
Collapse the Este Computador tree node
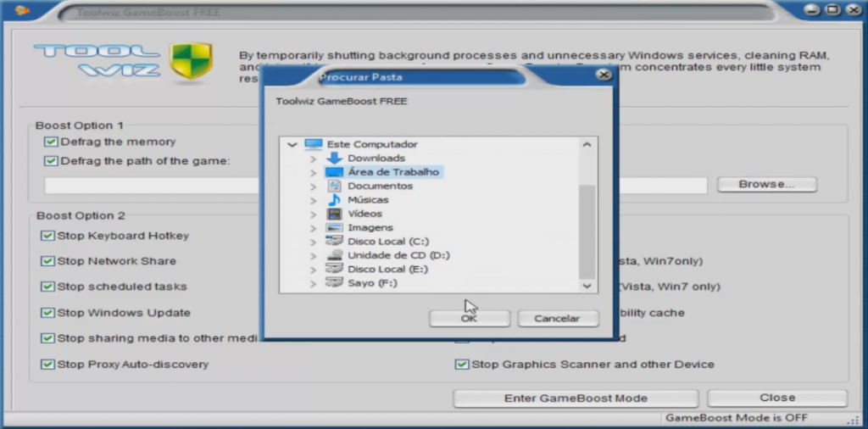[x=292, y=144]
